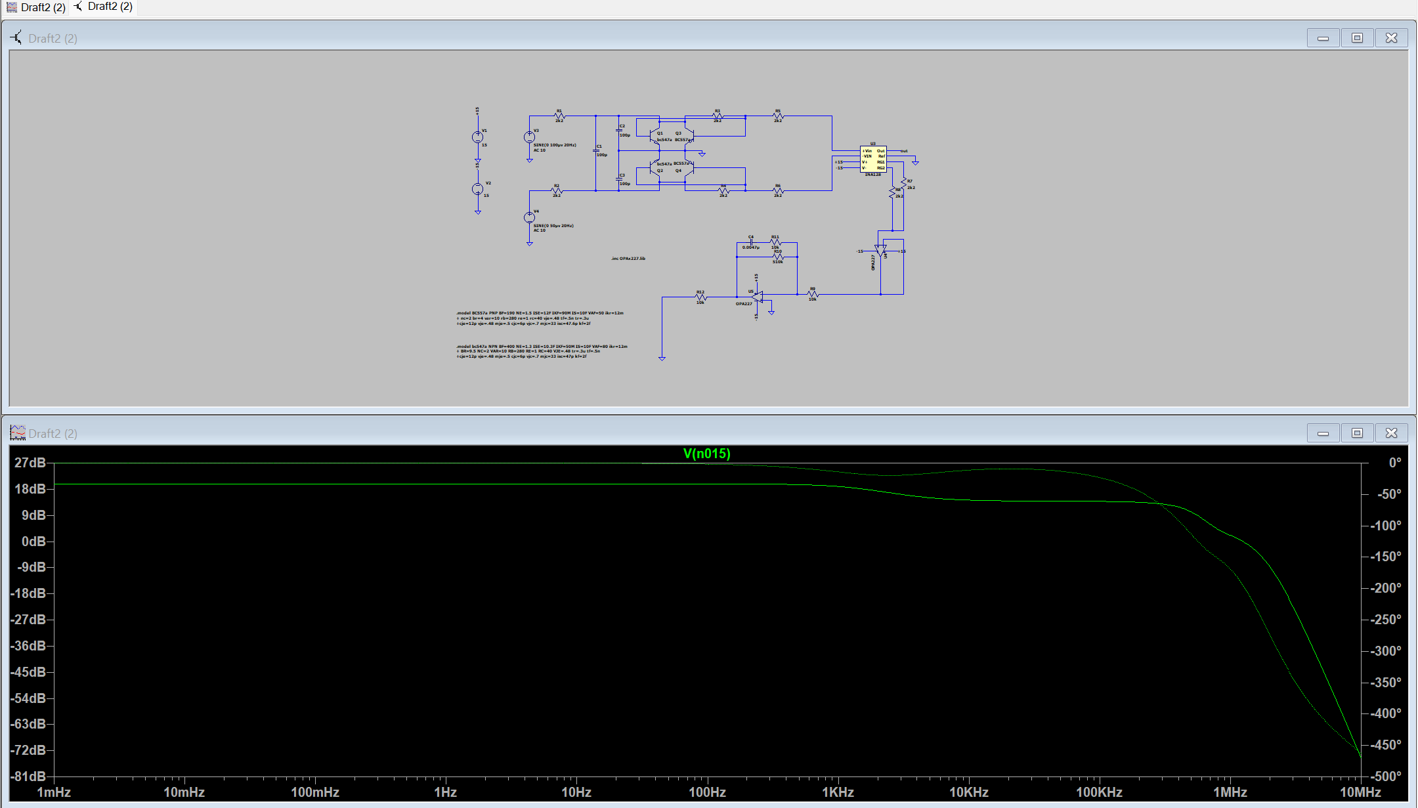Screen dimensions: 1418x808
Task: Click the 'out' net label
Action: pos(904,151)
